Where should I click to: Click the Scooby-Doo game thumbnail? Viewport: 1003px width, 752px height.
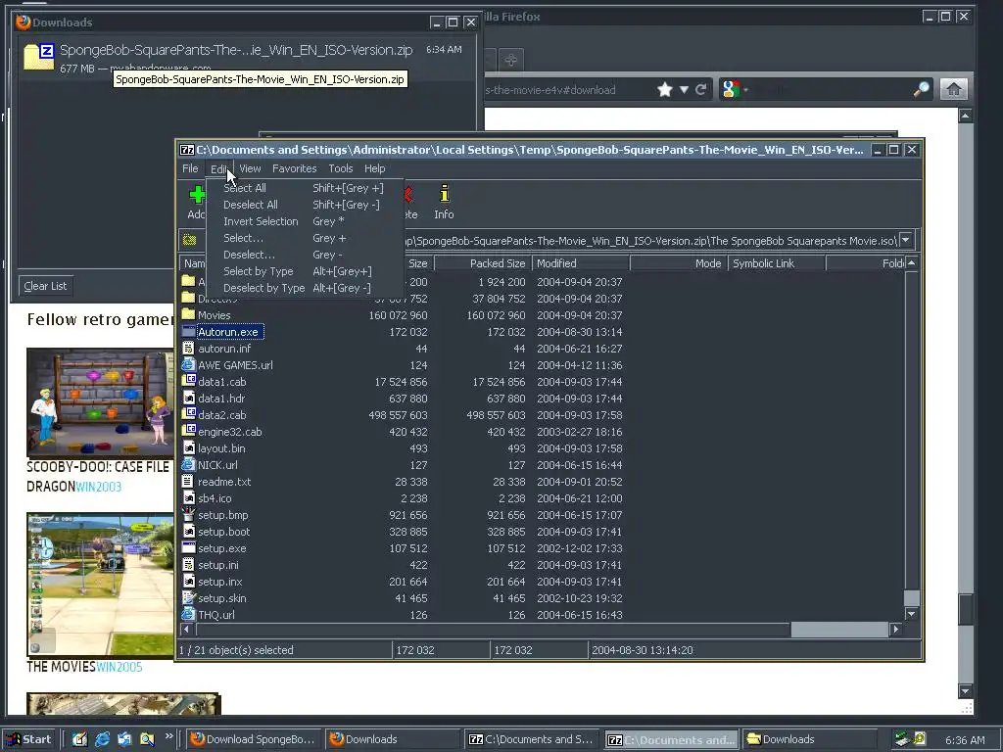click(100, 401)
